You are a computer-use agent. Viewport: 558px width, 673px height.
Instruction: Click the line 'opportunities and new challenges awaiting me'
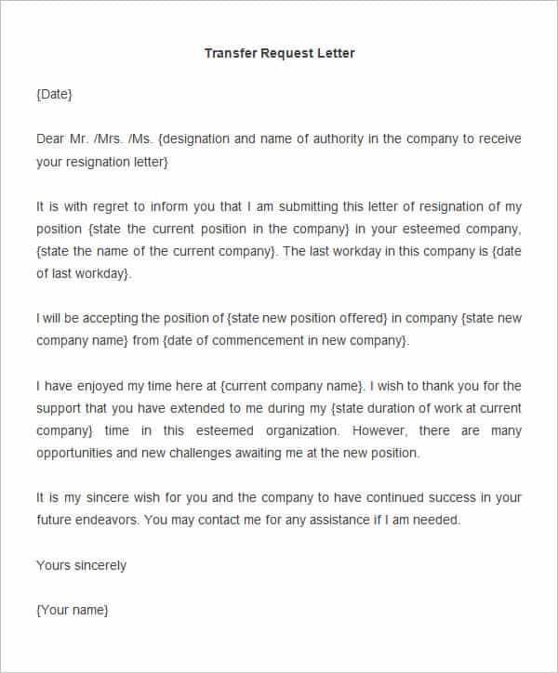coord(228,454)
